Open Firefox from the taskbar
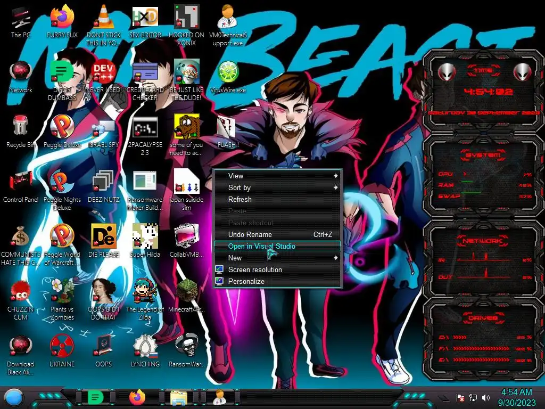 137,397
